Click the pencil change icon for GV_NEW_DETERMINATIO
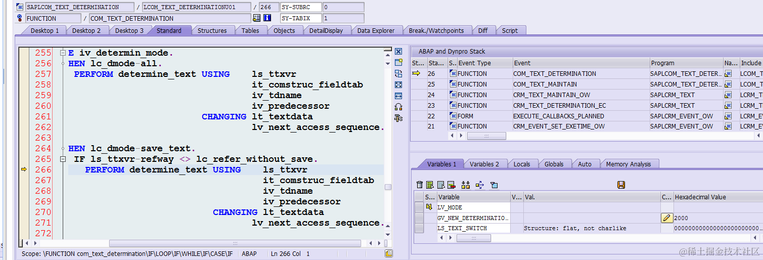Screen dimensions: 763x260 click(667, 218)
